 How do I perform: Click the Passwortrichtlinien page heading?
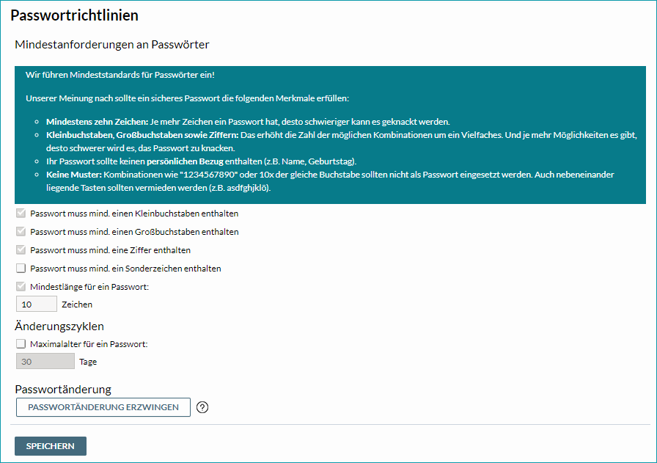pos(75,15)
